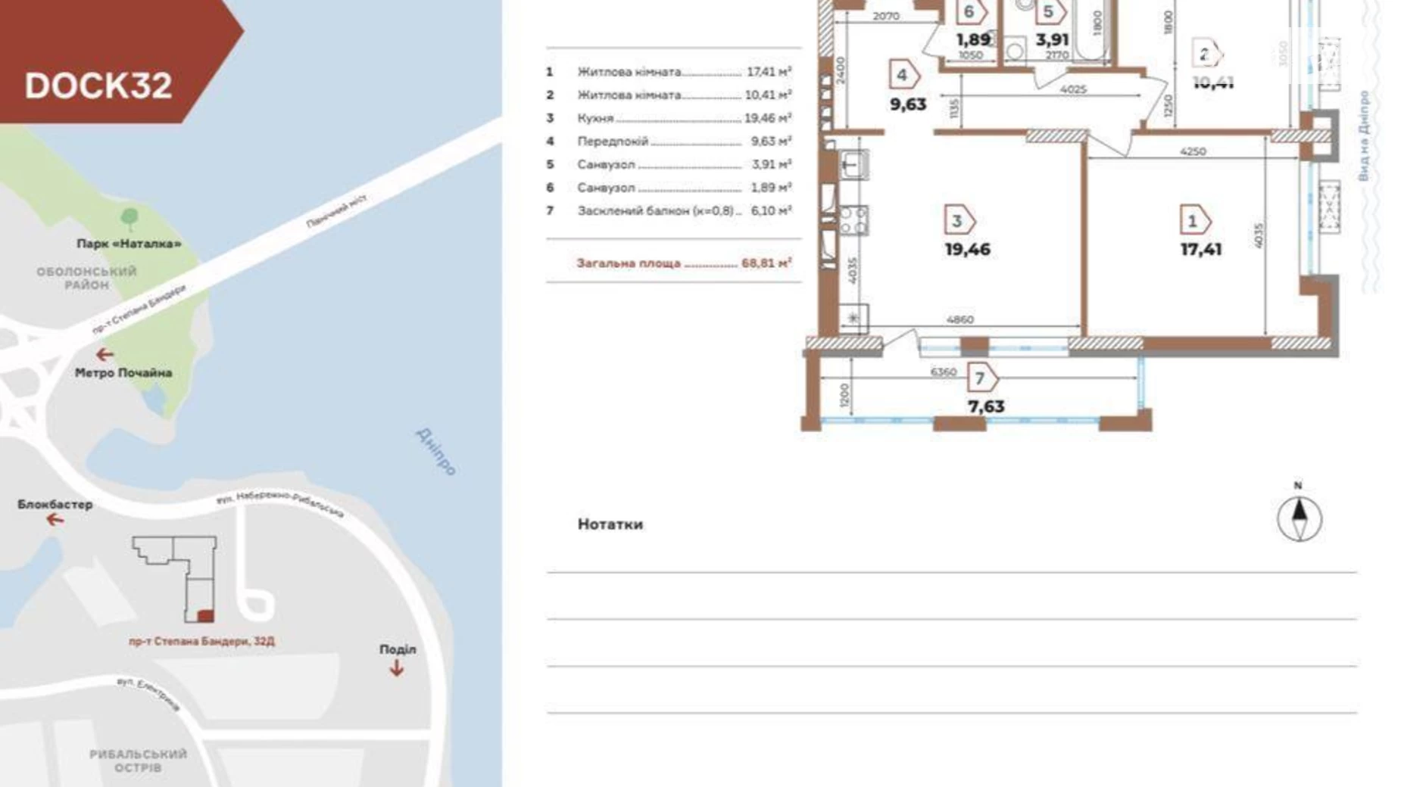Click the red highlighted section of the building outline
1401x787 pixels.
pos(206,616)
